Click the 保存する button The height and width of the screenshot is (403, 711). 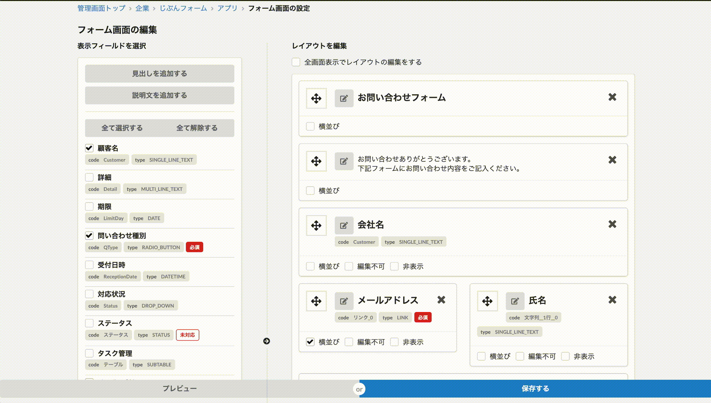click(x=535, y=388)
